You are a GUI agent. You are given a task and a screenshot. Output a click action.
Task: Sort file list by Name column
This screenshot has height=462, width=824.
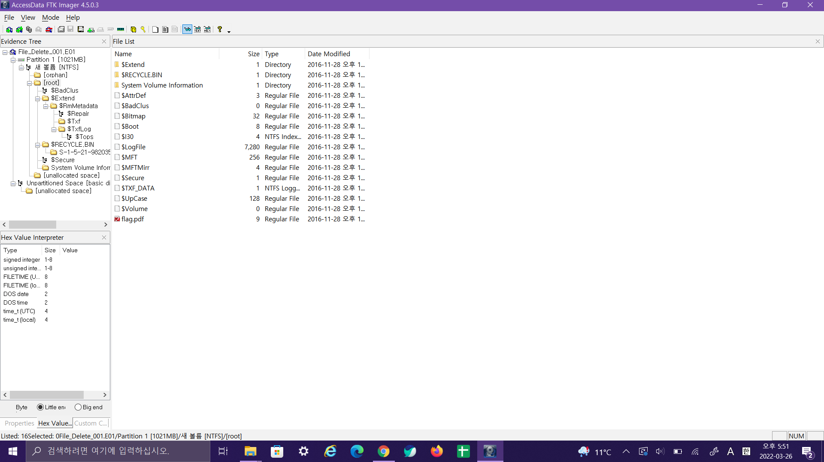click(166, 54)
